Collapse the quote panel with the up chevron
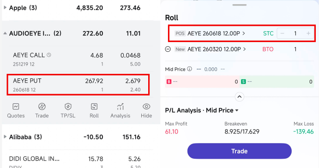This screenshot has height=168, width=319. pyautogui.click(x=240, y=97)
